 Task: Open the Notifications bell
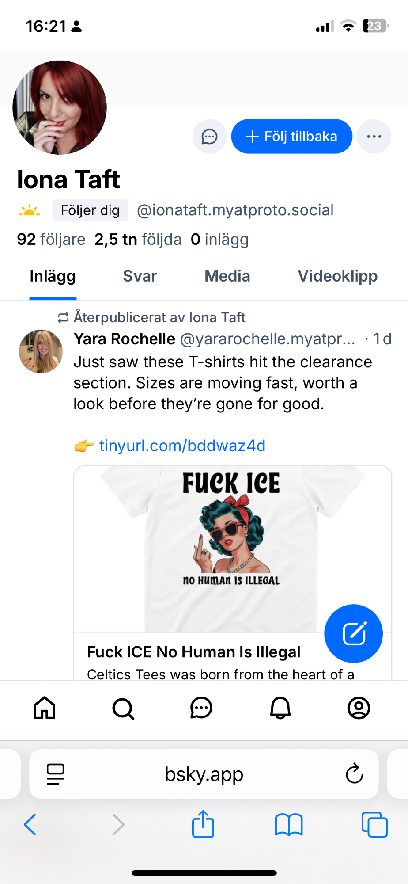point(280,708)
